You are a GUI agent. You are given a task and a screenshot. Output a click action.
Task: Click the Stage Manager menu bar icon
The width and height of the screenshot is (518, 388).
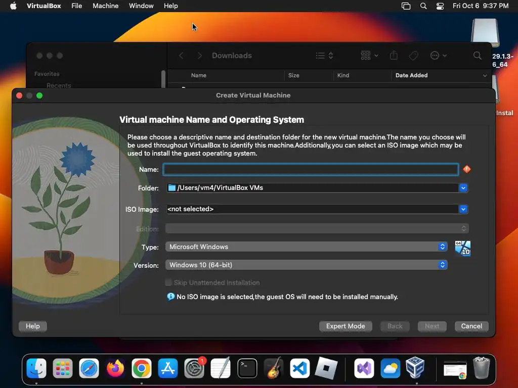[x=406, y=6]
